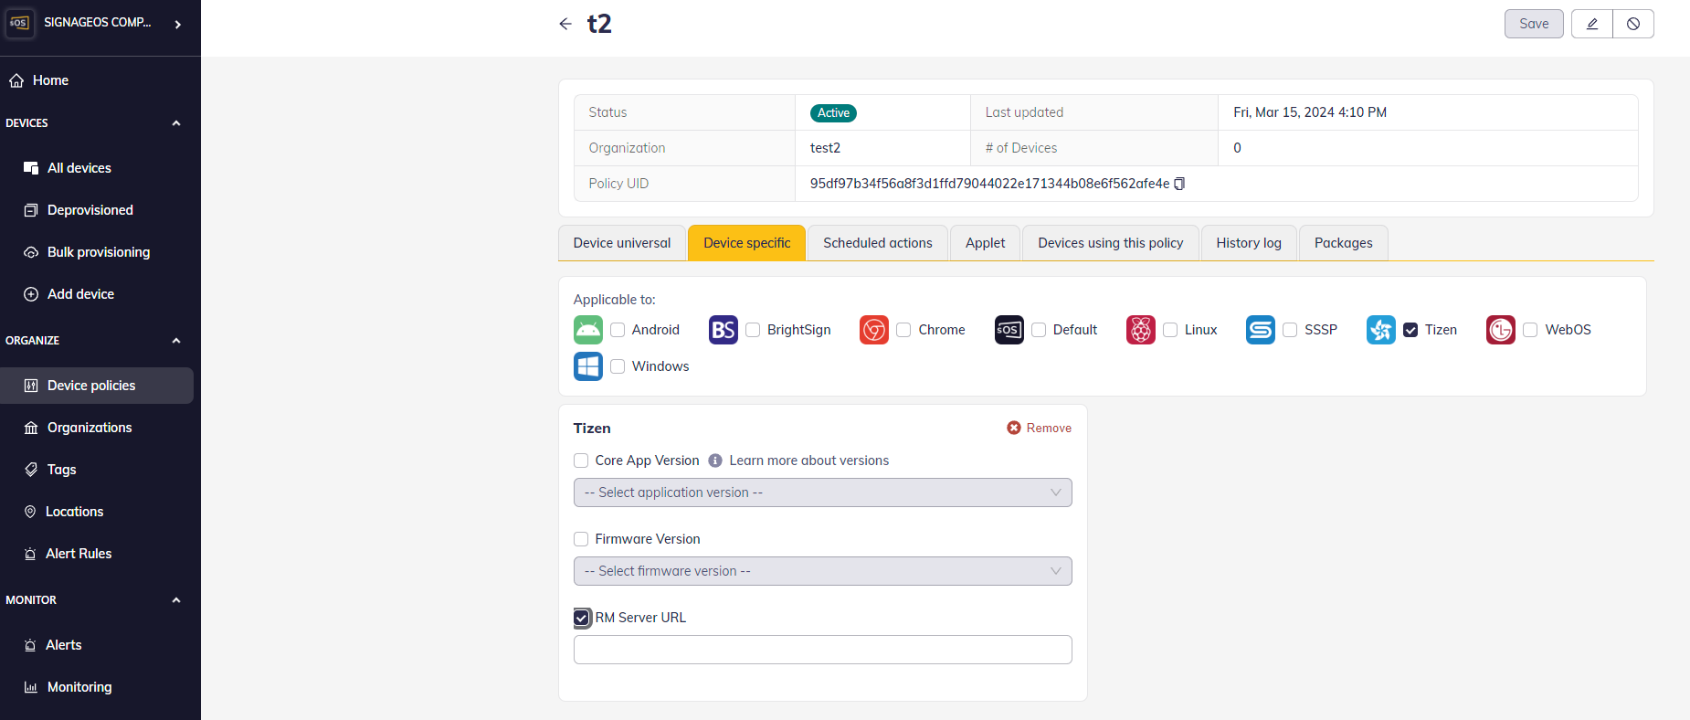Enable the Android platform checkbox
1690x720 pixels.
click(618, 330)
